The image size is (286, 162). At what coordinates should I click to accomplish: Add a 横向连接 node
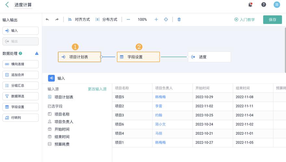(x=20, y=64)
